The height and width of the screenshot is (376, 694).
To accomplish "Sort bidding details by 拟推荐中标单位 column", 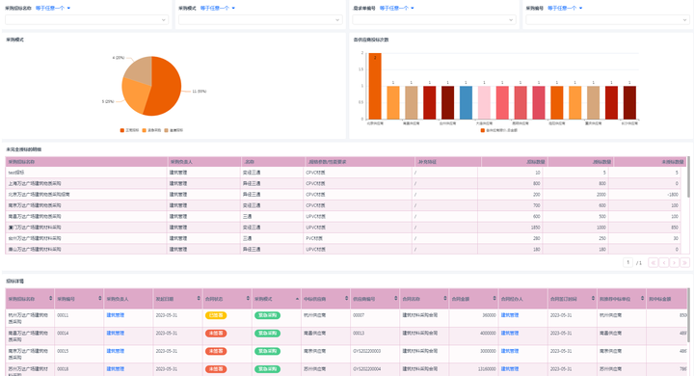I will click(x=642, y=299).
